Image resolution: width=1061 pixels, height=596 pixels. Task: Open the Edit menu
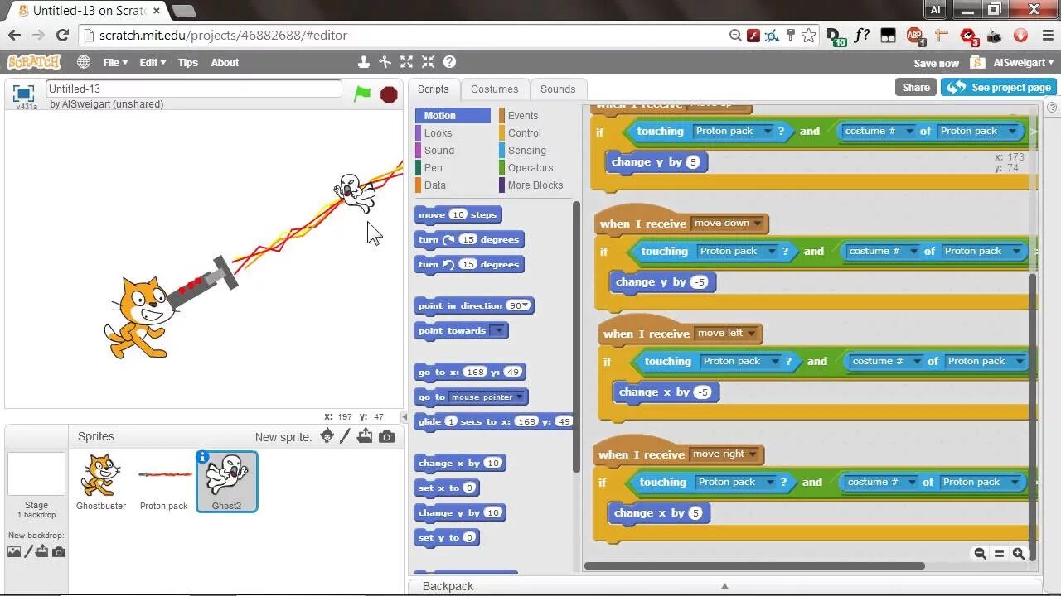(153, 62)
